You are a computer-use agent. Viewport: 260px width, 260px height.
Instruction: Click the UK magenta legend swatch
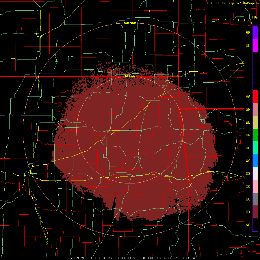[255, 45]
